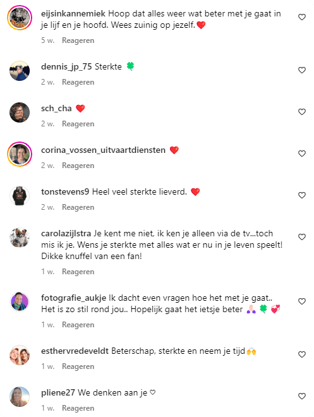Screen dimensions: 314x417
Task: Click fotografie_aukje's profile avatar
Action: 20,302
